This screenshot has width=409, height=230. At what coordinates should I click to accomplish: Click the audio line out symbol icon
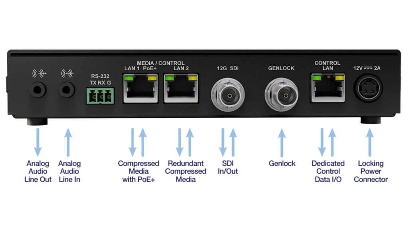(x=39, y=73)
